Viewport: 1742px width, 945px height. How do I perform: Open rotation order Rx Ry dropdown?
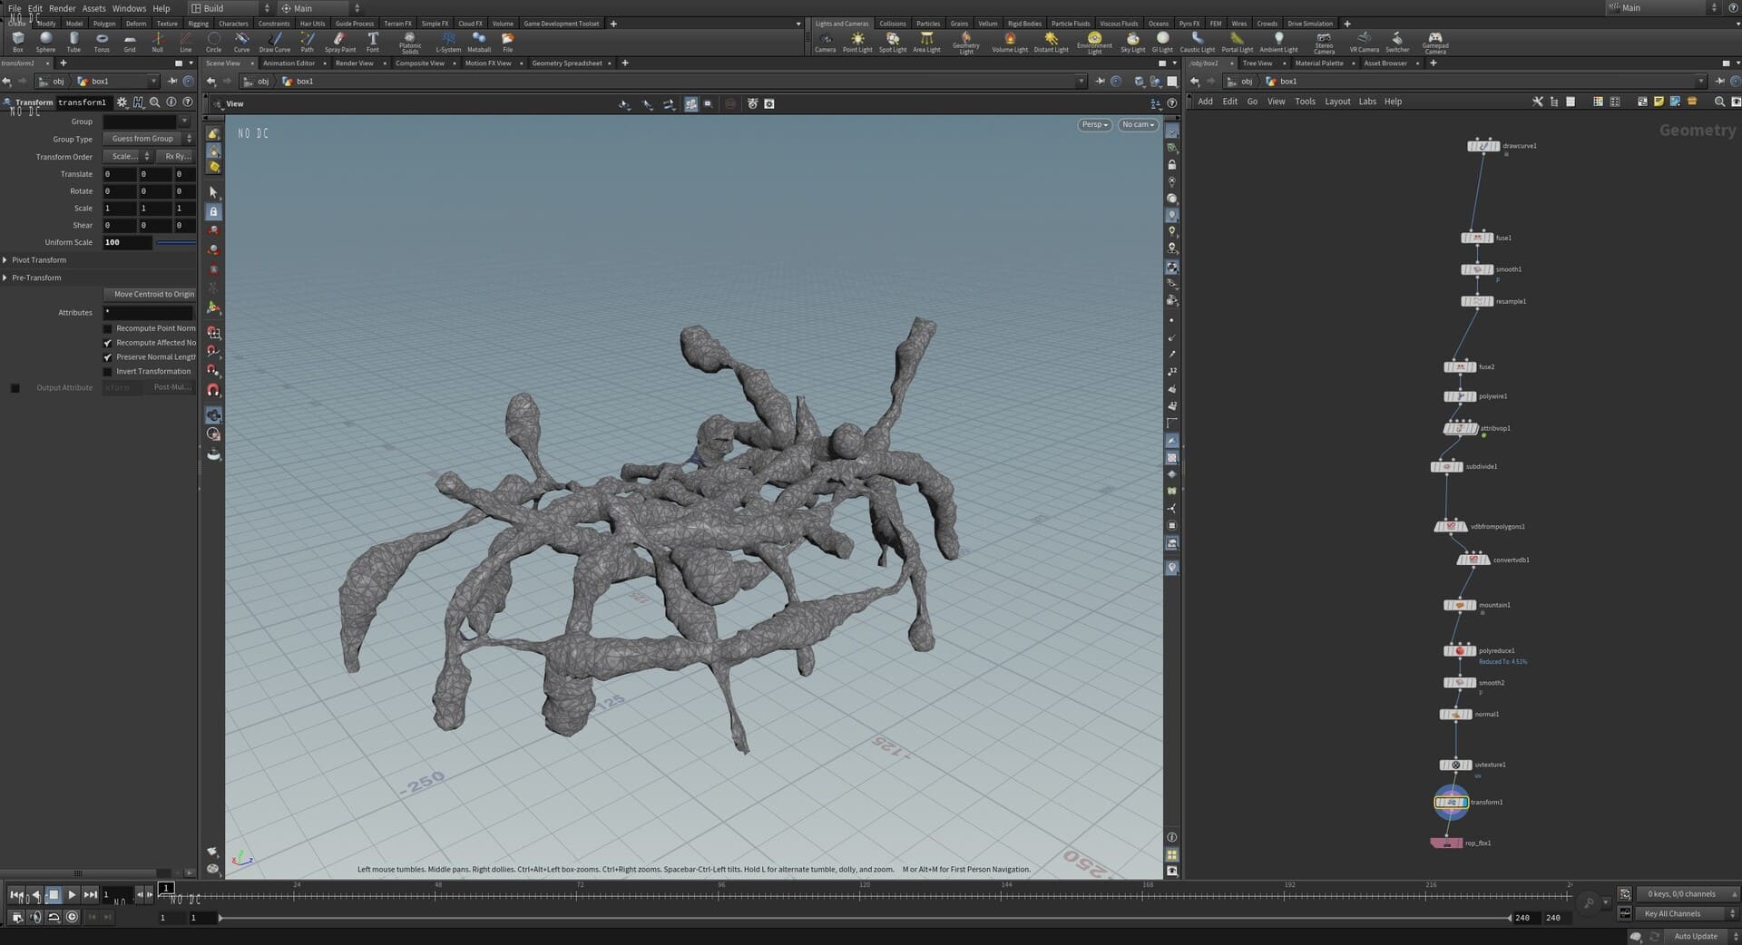(x=175, y=157)
